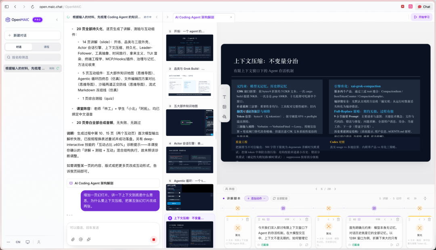Delete narration card 01 with trash icon

click(x=307, y=219)
